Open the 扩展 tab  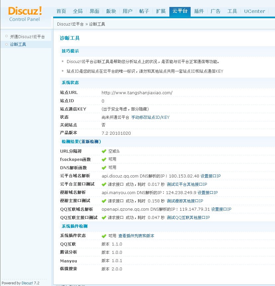click(161, 11)
